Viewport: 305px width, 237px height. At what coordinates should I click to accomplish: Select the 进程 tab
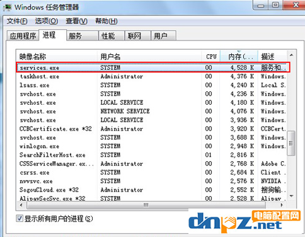point(53,35)
